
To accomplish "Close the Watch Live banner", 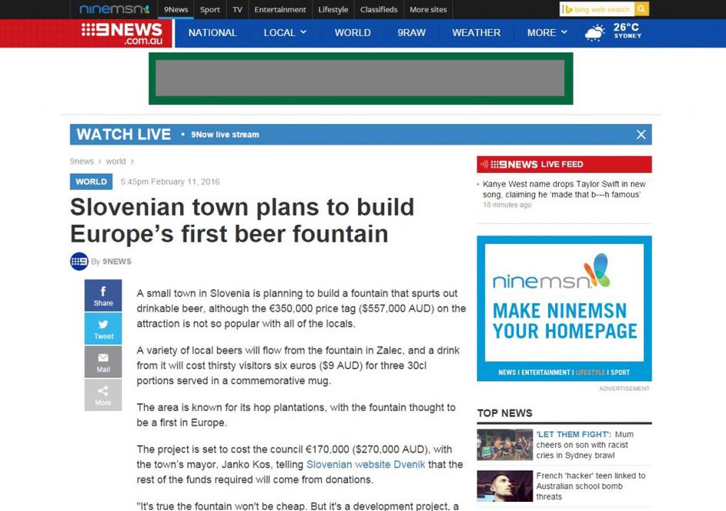I will point(641,135).
